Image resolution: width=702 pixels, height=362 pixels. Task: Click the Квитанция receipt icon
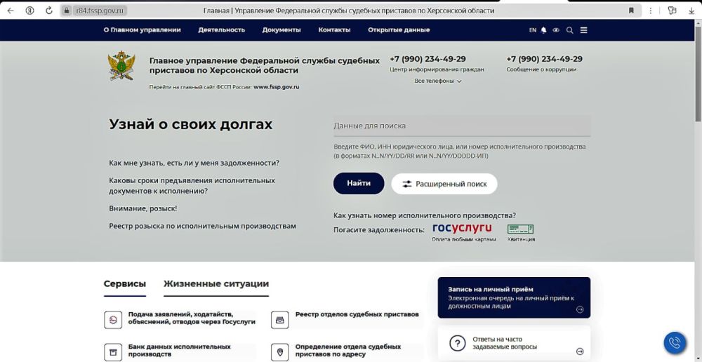pyautogui.click(x=520, y=229)
